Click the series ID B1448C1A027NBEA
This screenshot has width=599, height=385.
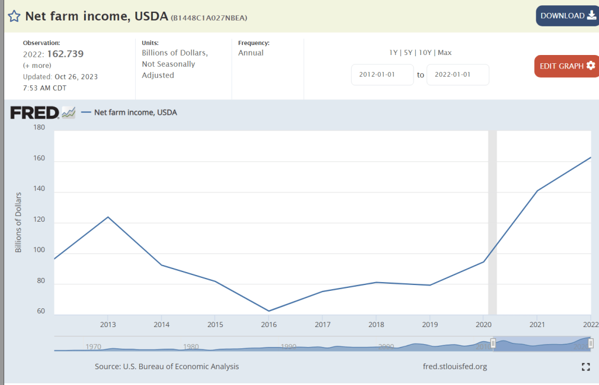pyautogui.click(x=209, y=18)
